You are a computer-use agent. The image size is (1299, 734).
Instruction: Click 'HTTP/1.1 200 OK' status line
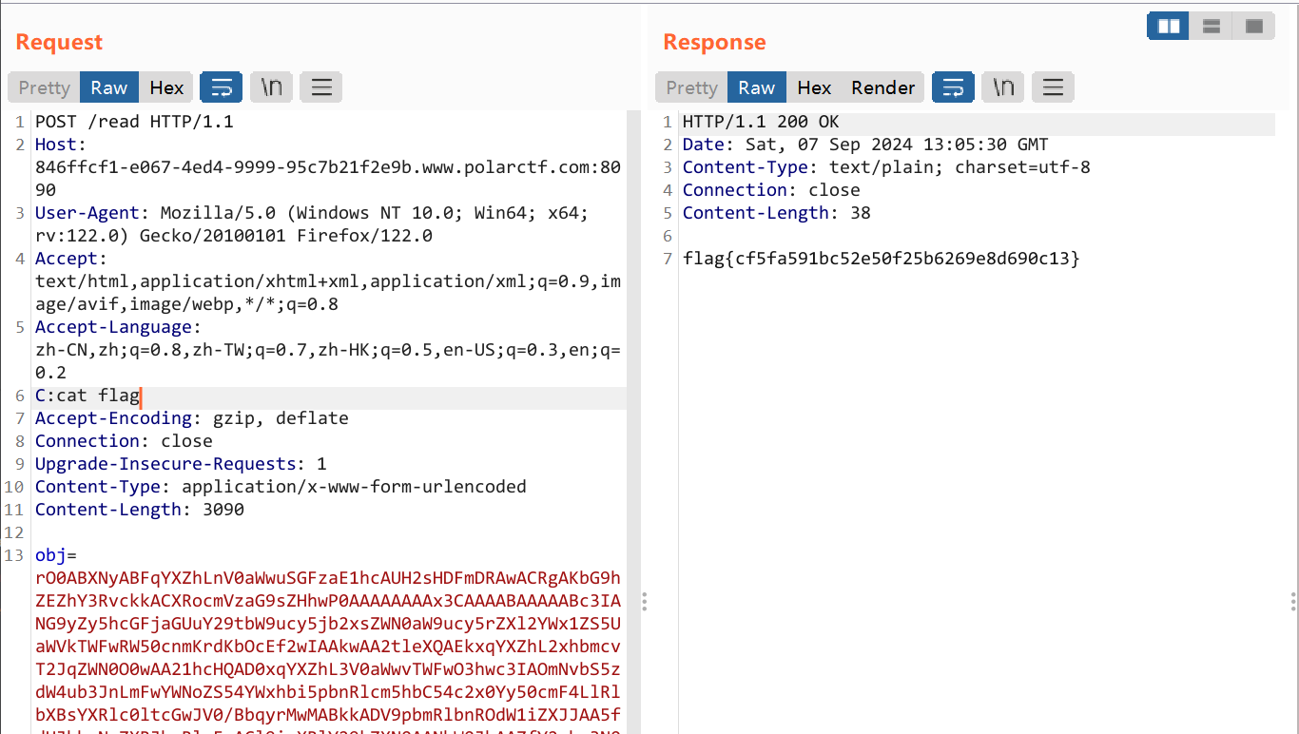[761, 122]
